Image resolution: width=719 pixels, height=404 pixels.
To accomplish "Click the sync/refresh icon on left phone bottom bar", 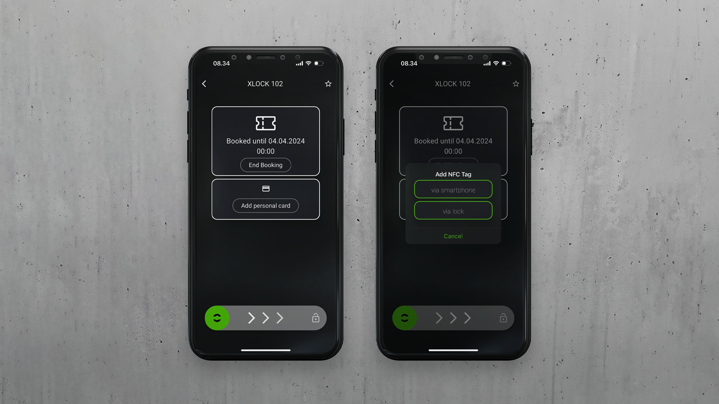I will (x=217, y=318).
